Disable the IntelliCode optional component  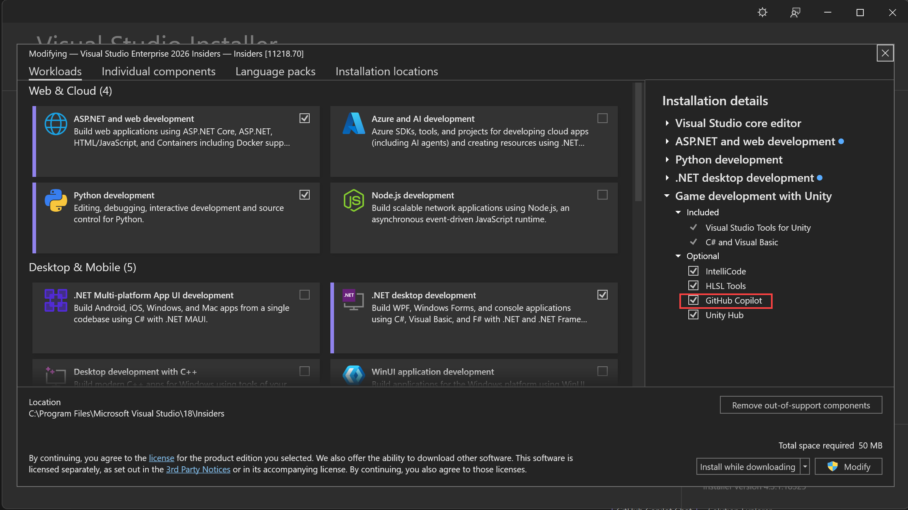[694, 271]
